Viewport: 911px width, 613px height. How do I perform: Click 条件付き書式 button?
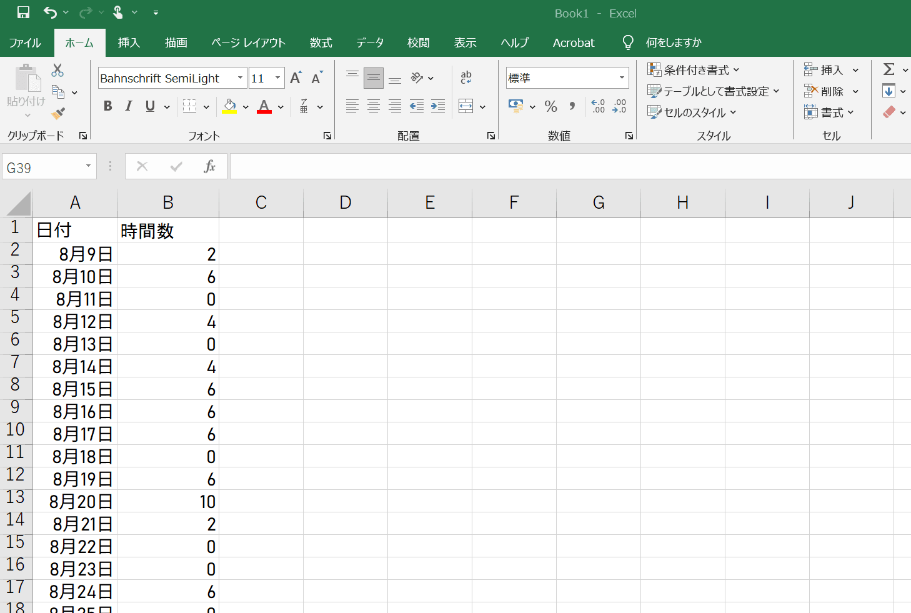click(694, 70)
